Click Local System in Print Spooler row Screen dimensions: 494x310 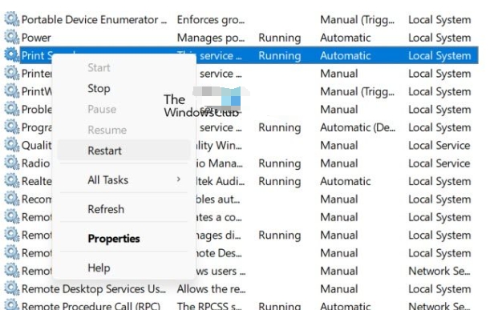[x=439, y=56]
